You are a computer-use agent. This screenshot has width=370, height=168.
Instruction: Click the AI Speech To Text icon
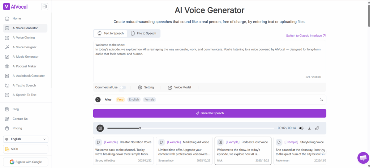tap(7, 95)
